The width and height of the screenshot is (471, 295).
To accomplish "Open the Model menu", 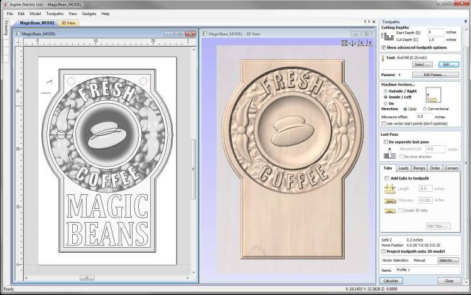I will (35, 14).
